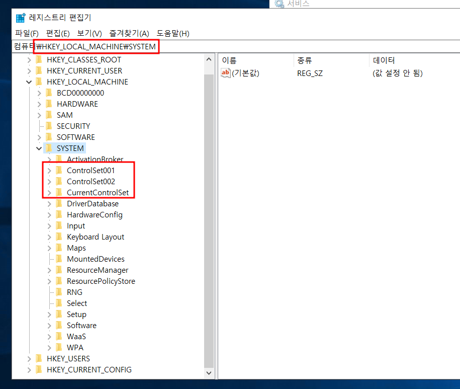Click the REG_SZ type cell
The height and width of the screenshot is (389, 460).
click(x=310, y=73)
